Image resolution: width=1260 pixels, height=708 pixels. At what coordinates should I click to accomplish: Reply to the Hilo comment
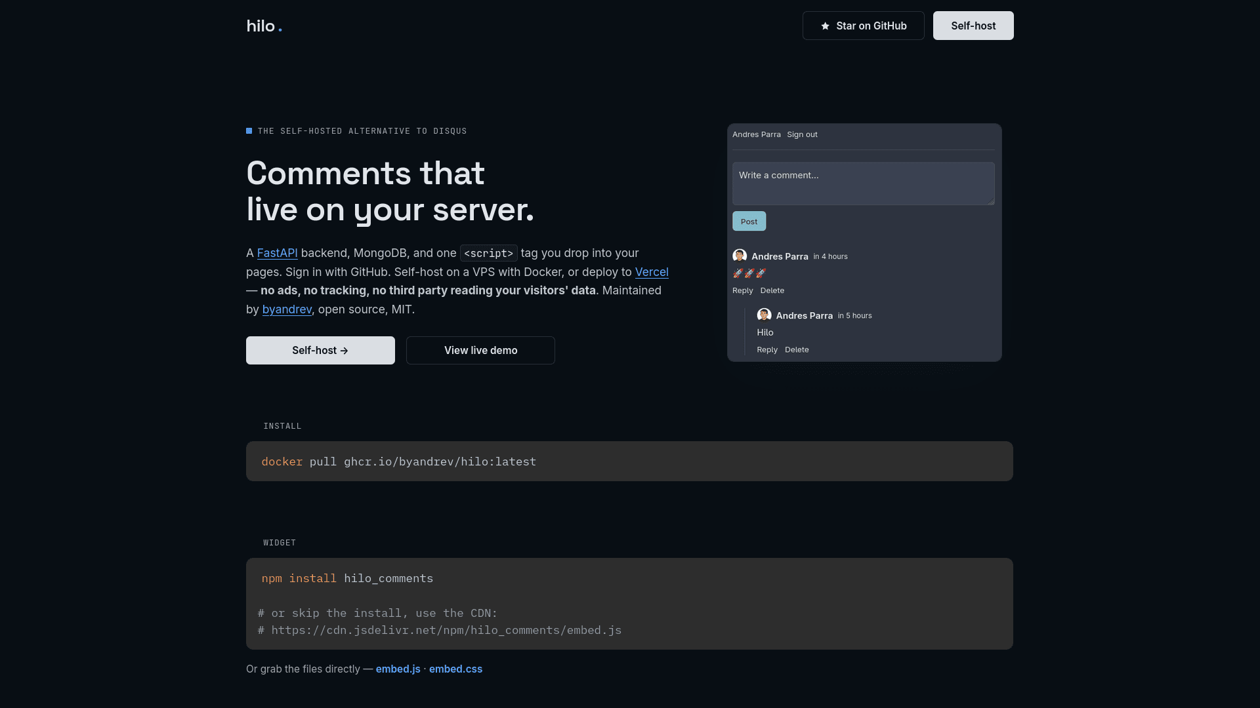766,350
